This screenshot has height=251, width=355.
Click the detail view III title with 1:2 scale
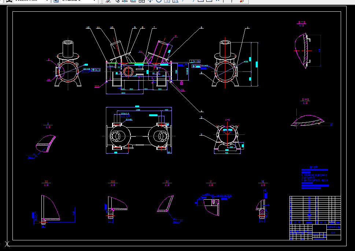pos(113,183)
